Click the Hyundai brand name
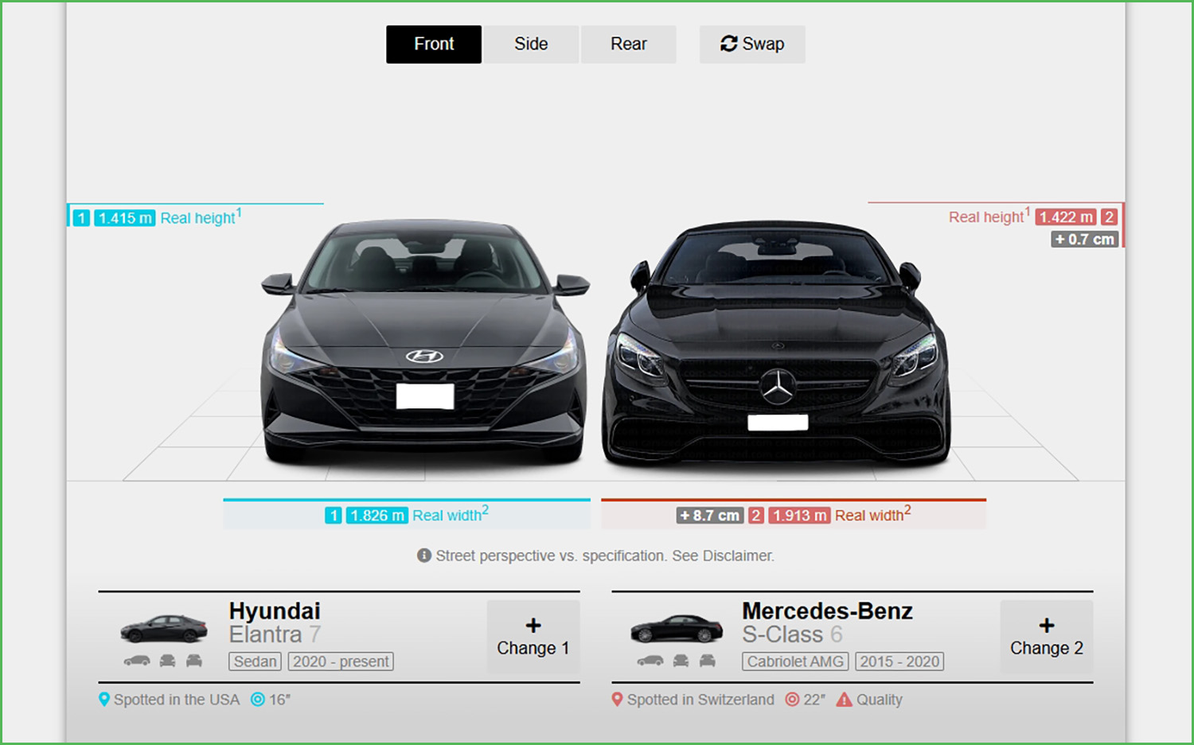 [275, 610]
